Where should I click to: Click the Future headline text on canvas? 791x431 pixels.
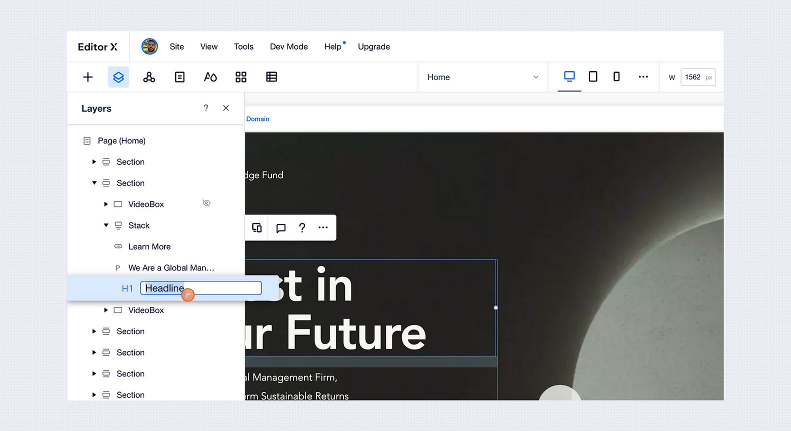pos(356,333)
